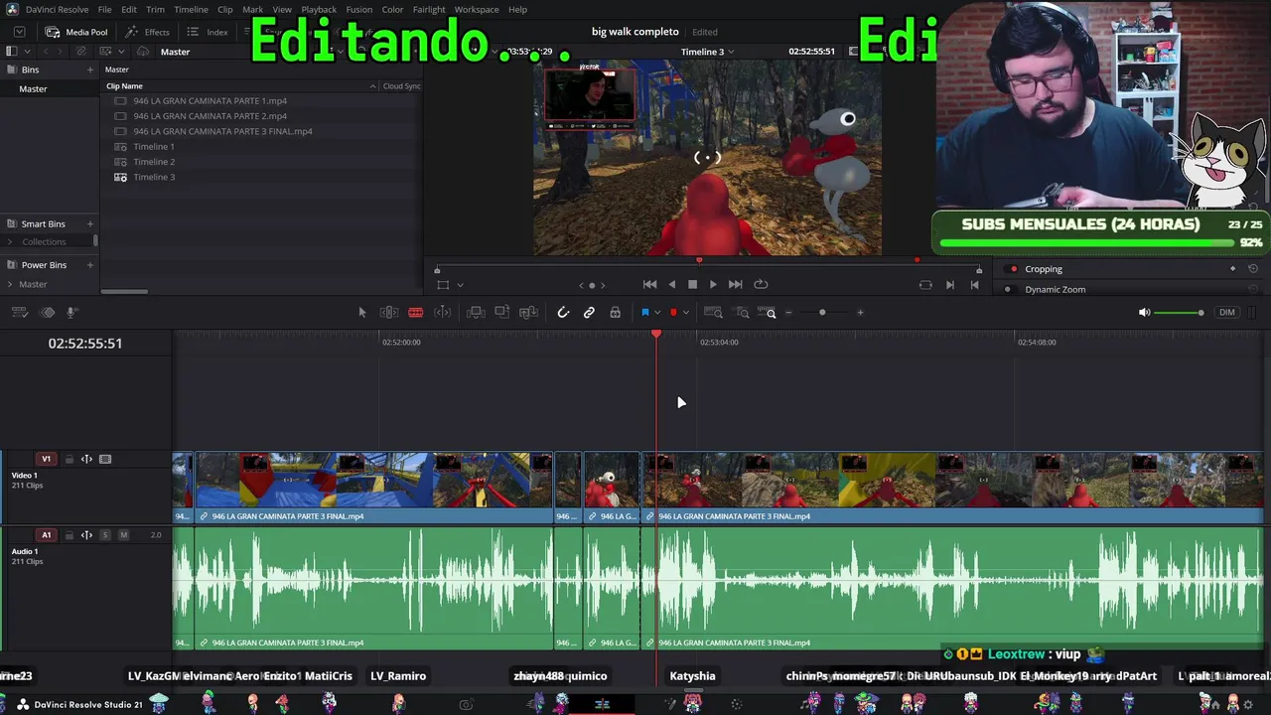Image resolution: width=1271 pixels, height=715 pixels.
Task: Lock the Video 1 track
Action: pyautogui.click(x=69, y=460)
